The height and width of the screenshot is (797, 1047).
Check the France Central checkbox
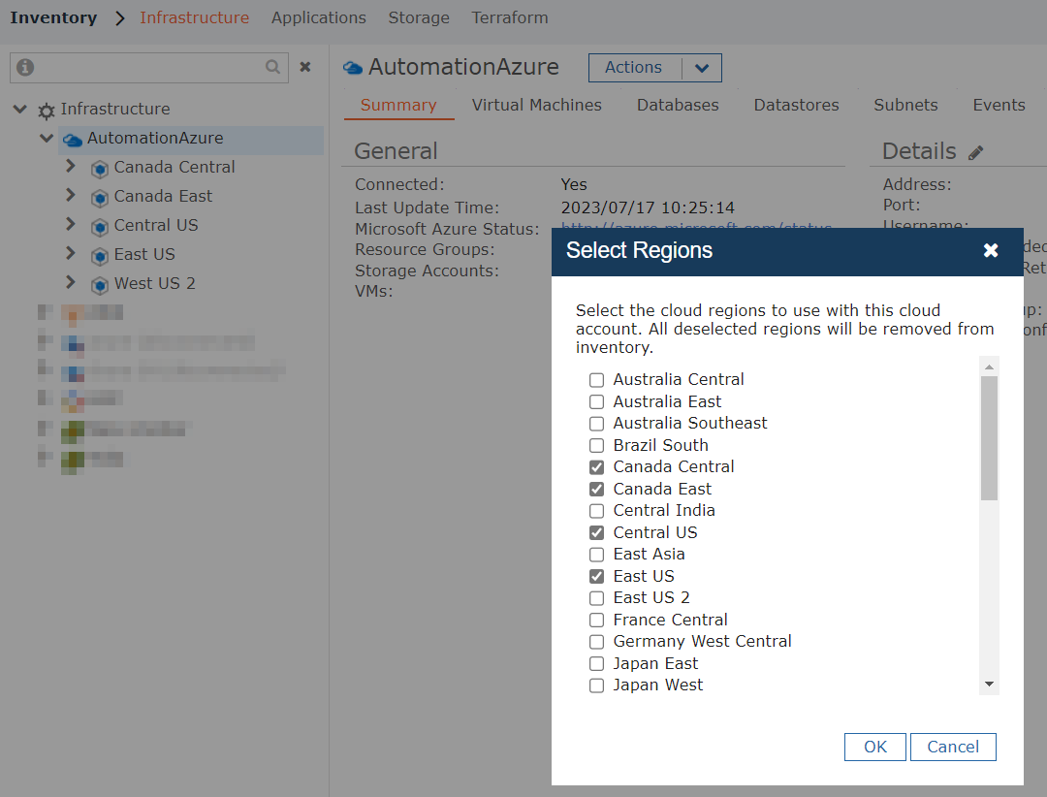coord(596,620)
